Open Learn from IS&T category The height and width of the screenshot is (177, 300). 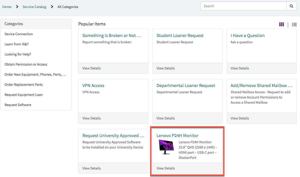(x=17, y=44)
